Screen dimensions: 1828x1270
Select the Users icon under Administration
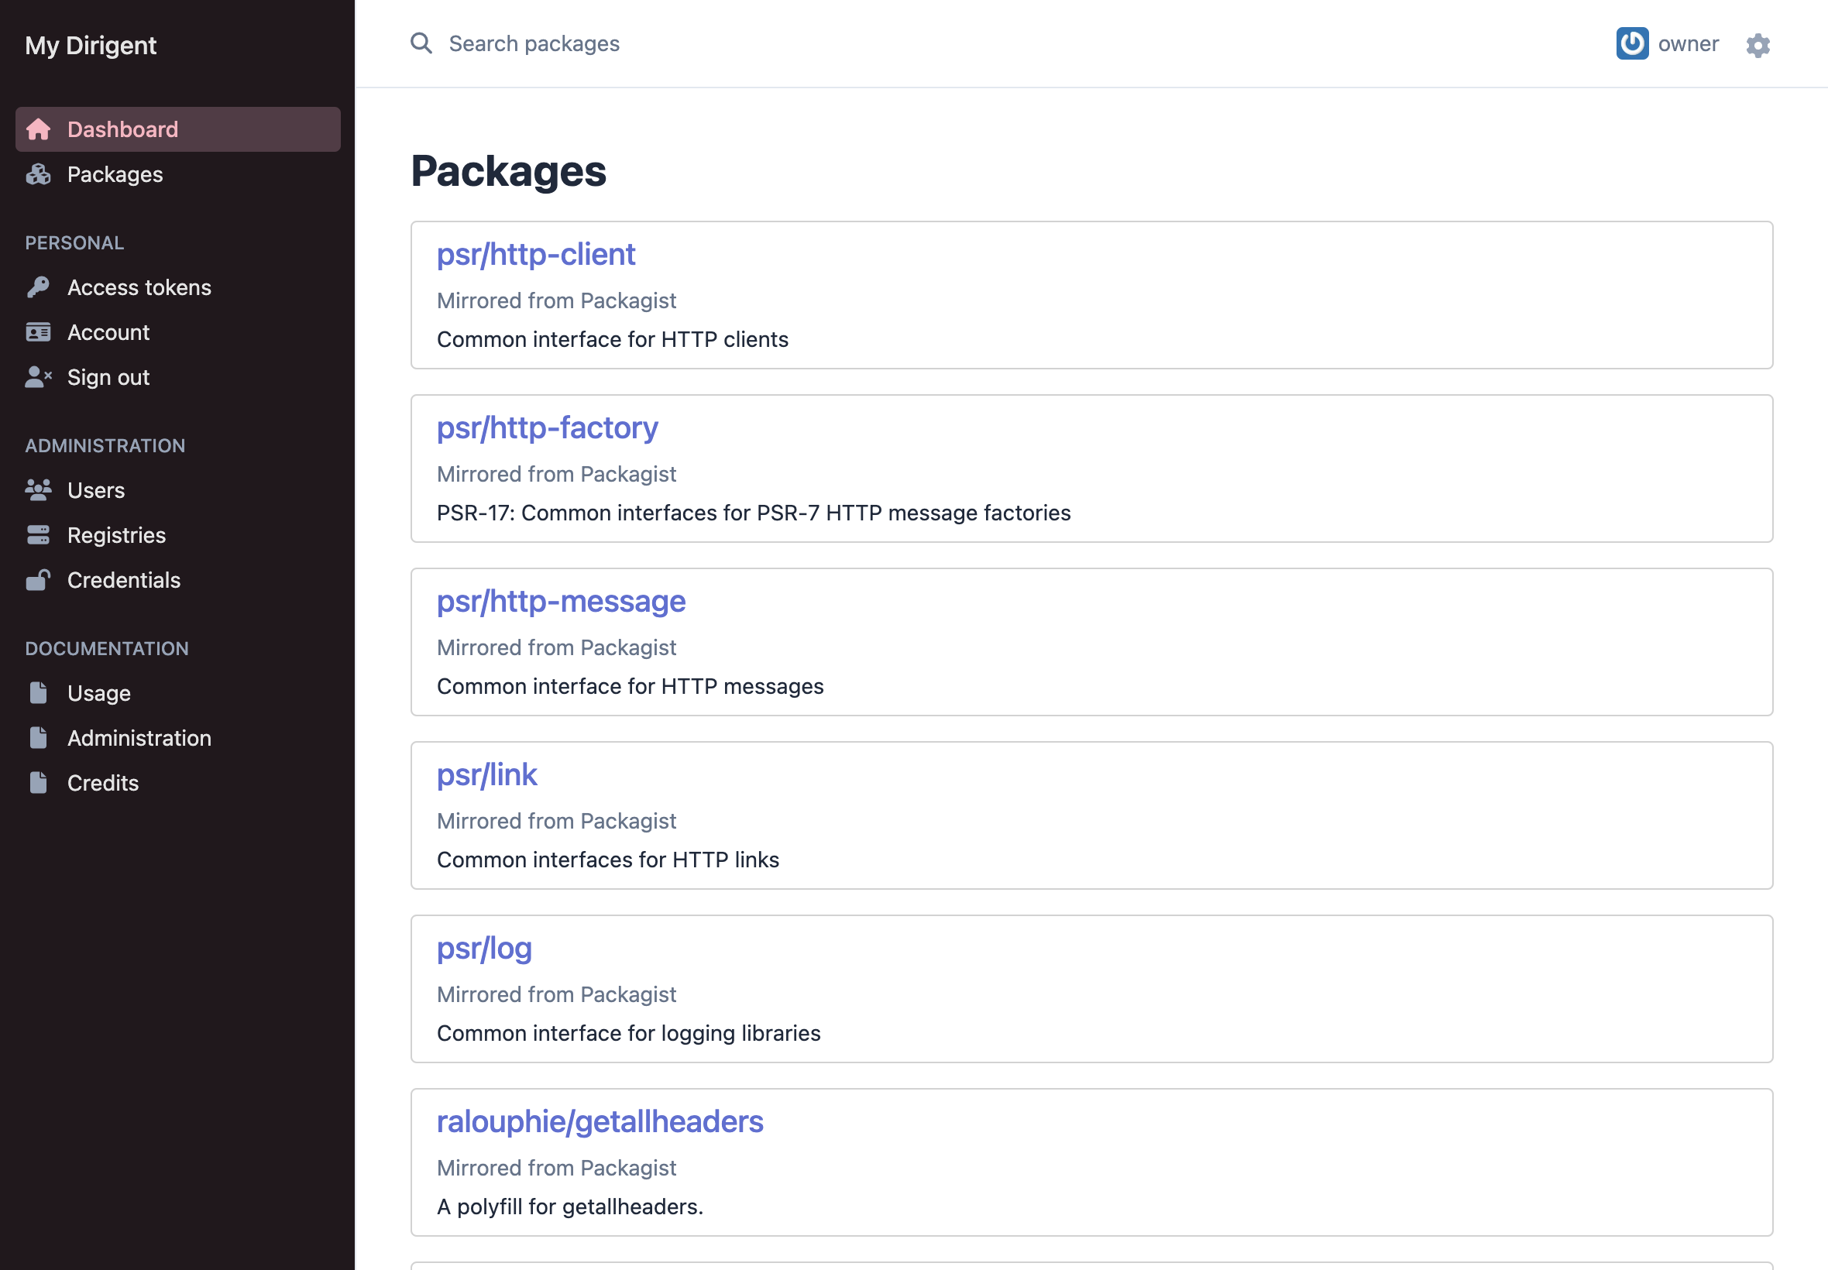(38, 490)
